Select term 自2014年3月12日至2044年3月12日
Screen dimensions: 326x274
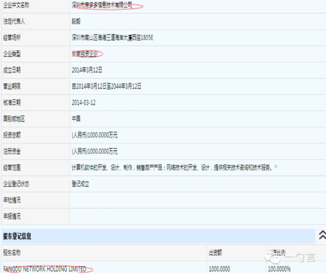tap(106, 86)
